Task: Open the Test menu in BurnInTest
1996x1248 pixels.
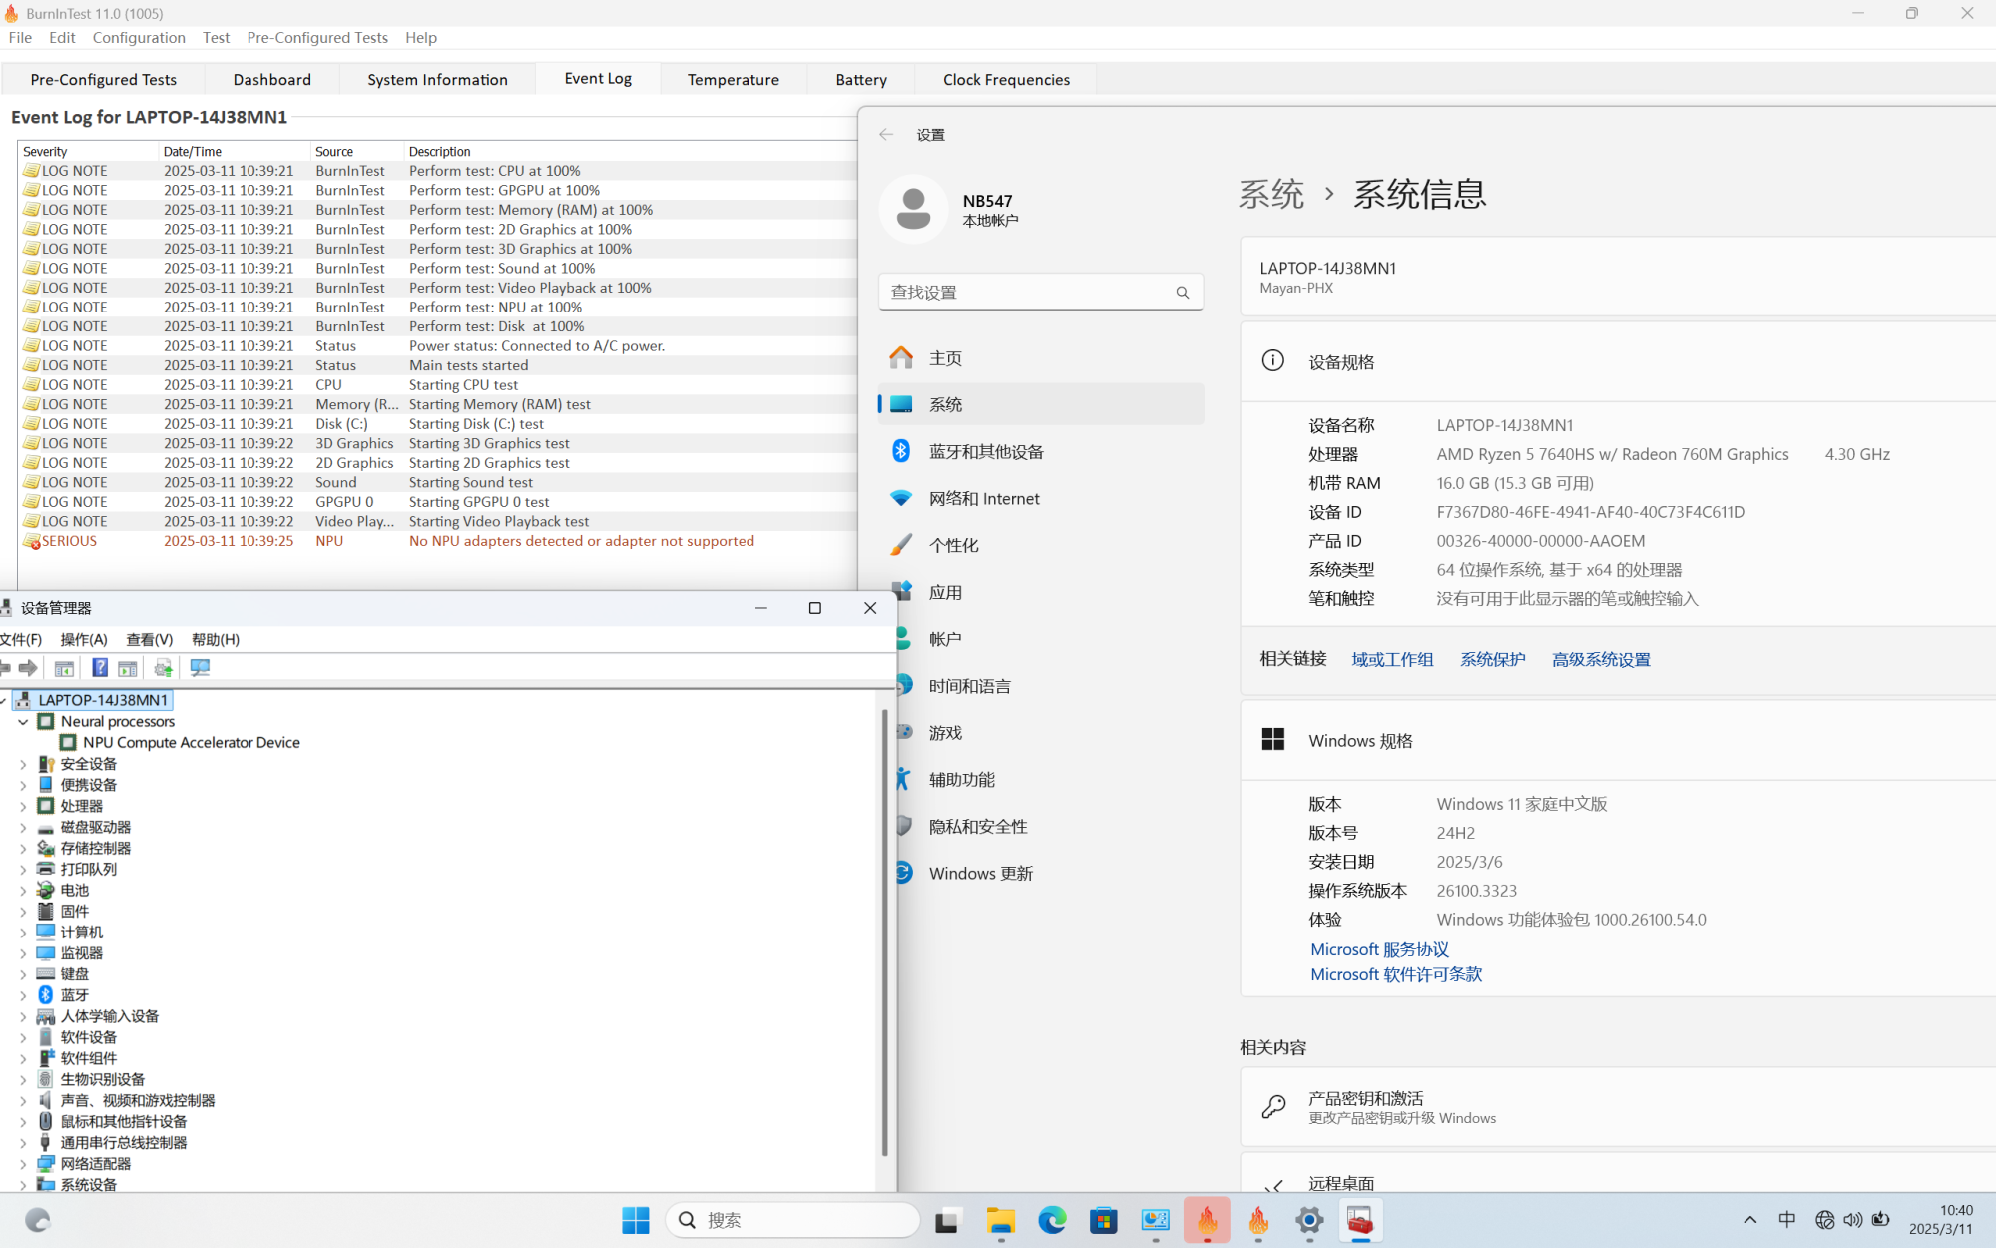Action: (x=216, y=38)
